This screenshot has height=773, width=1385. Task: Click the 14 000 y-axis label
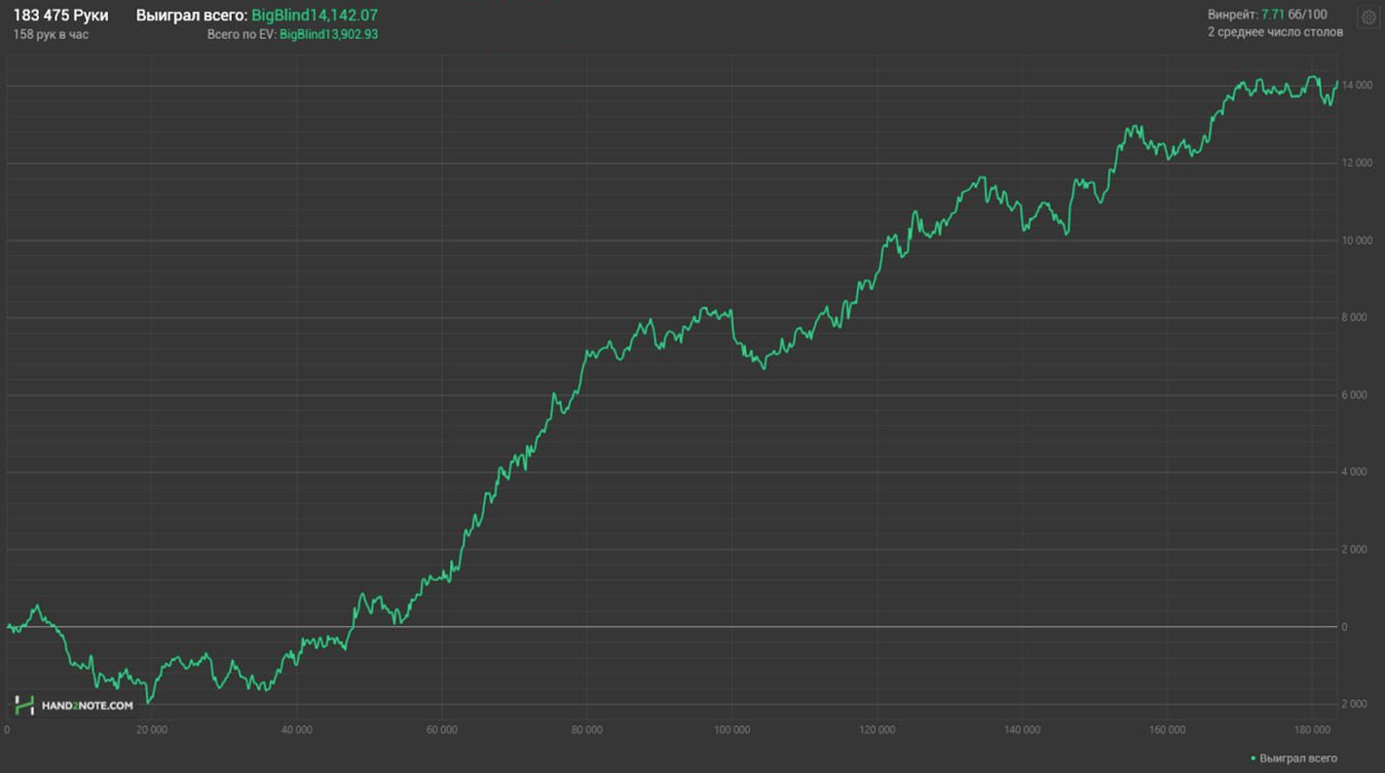point(1357,86)
